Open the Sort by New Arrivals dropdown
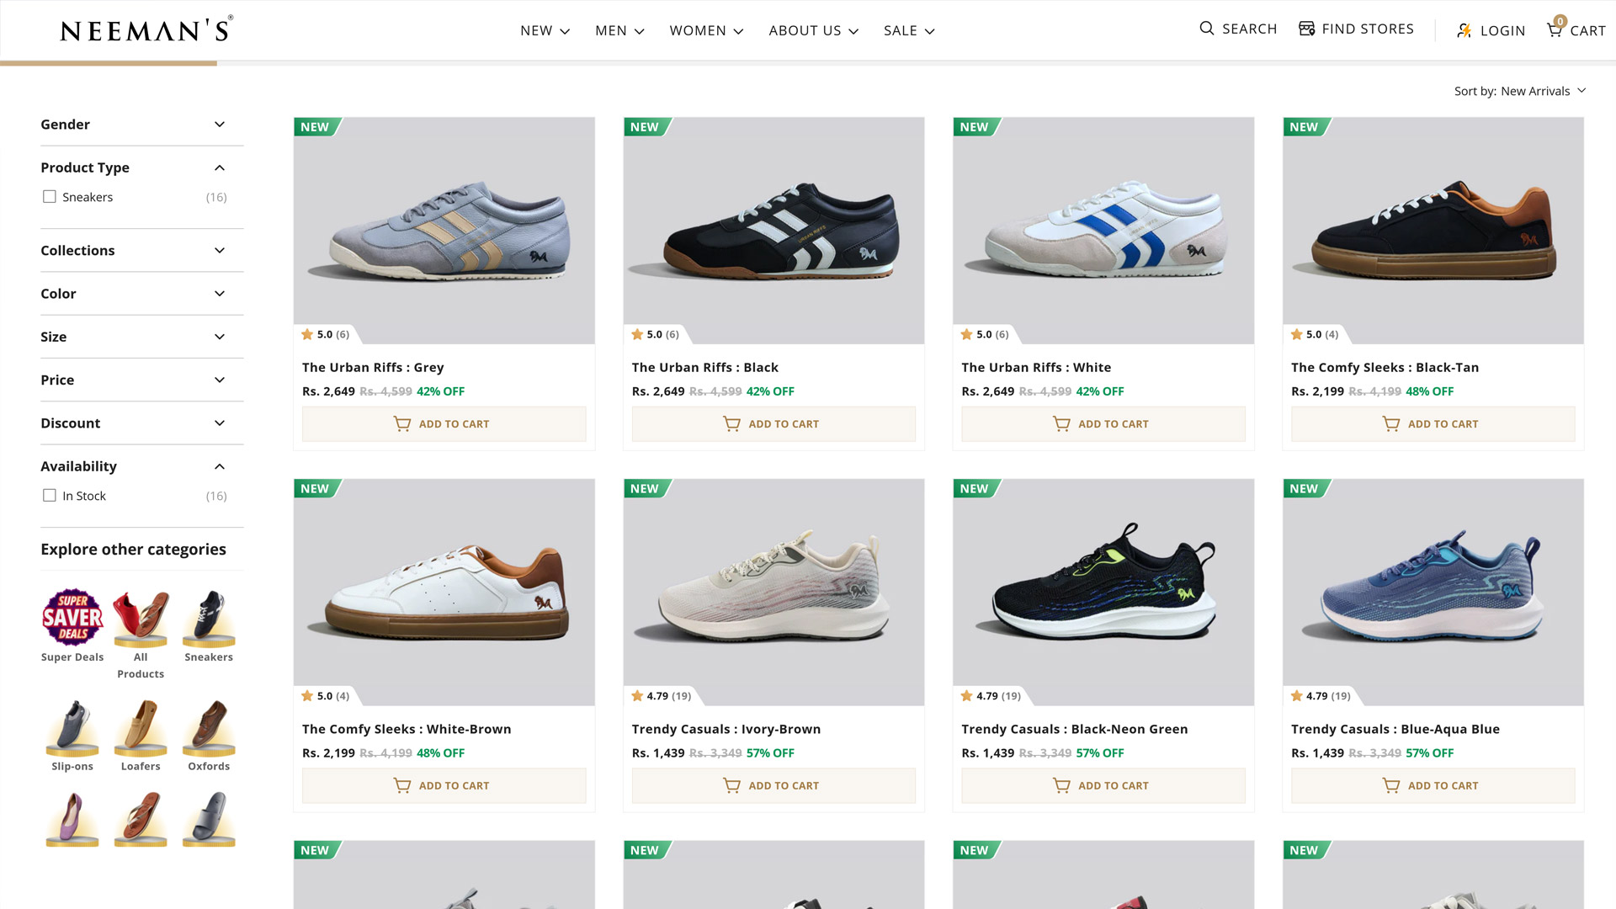 [x=1519, y=91]
